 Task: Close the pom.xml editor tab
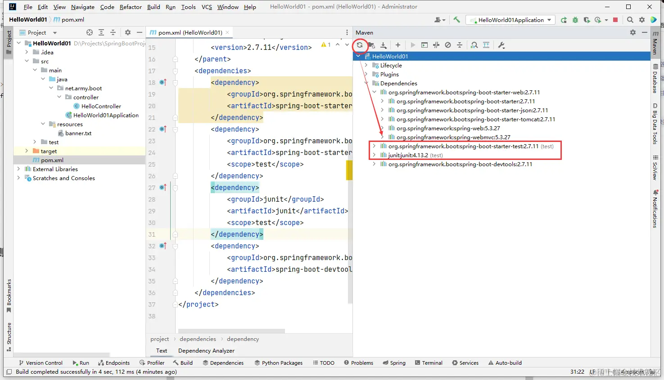pos(227,32)
